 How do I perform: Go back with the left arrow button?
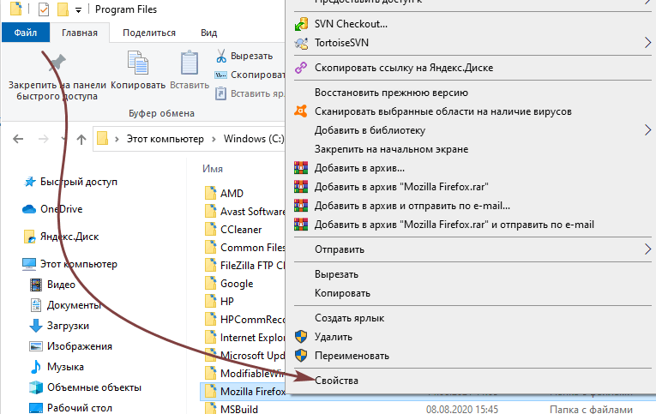[x=18, y=139]
